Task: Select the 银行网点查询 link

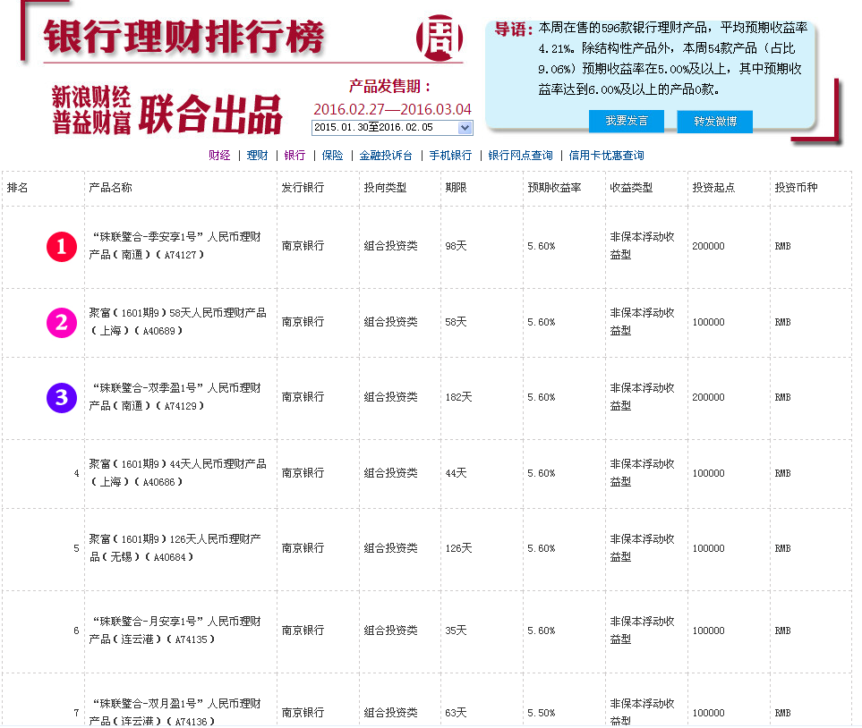Action: (520, 156)
